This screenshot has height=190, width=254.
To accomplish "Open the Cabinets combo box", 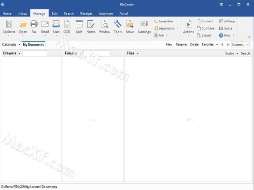I will [240, 45].
